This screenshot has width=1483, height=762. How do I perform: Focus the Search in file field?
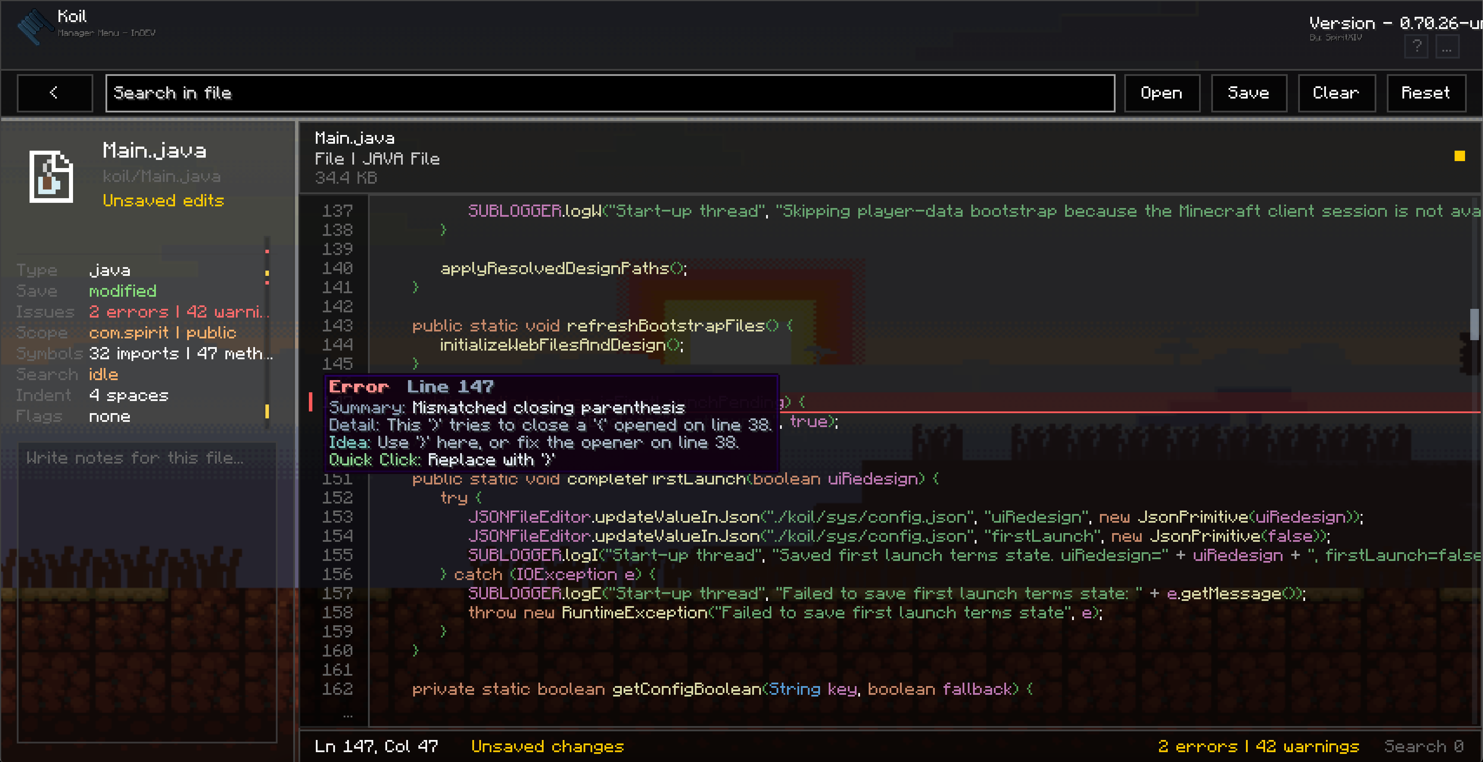tap(610, 93)
